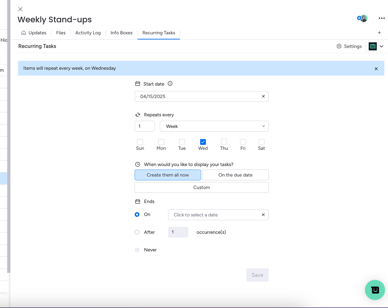Clear the end date field
Image resolution: width=388 pixels, height=308 pixels.
[x=263, y=215]
